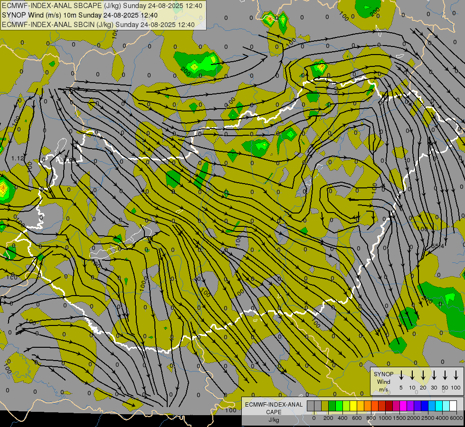465x427 pixels.
Task: Click the ECMWF-INDEX-ANAL SBCIN title line
Action: (x=98, y=25)
